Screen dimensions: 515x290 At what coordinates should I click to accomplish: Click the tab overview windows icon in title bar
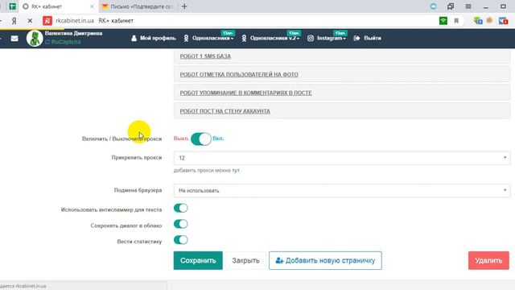451,6
